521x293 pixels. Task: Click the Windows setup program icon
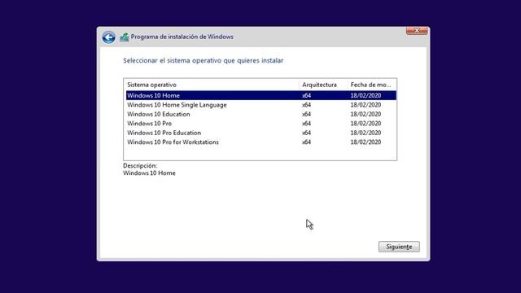coord(125,37)
